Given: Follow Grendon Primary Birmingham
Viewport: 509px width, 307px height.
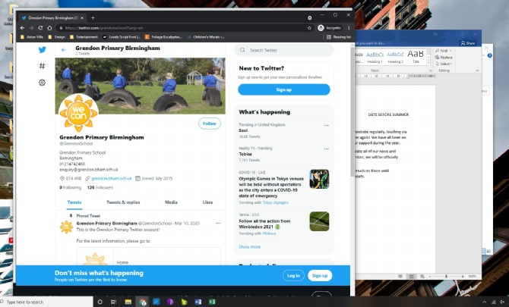Looking at the screenshot, I should click(210, 124).
